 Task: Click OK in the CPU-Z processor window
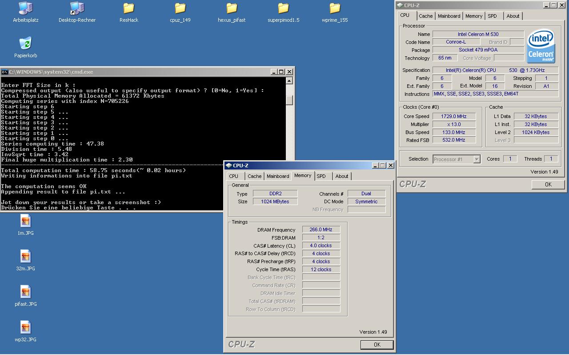click(548, 185)
